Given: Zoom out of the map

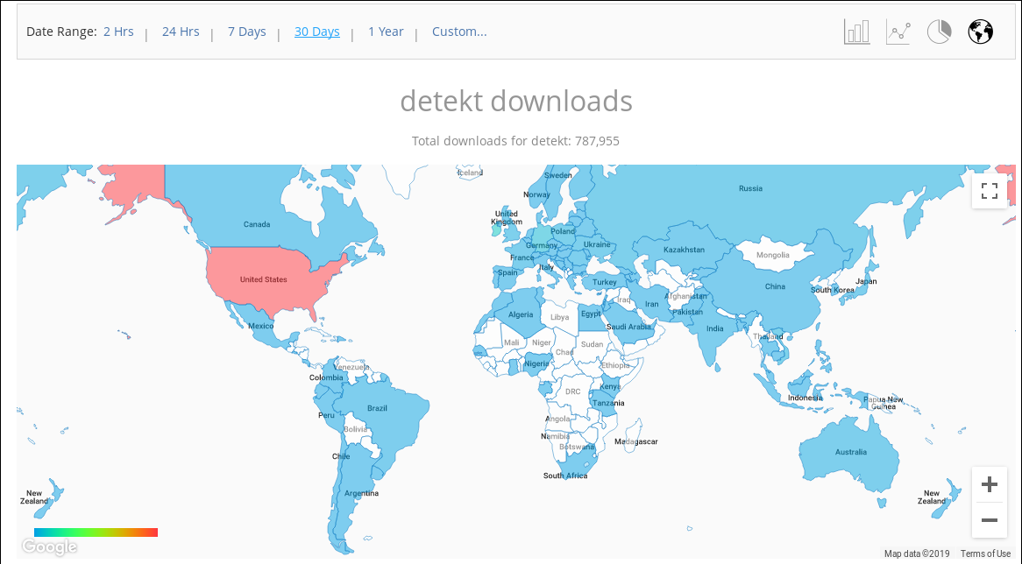Looking at the screenshot, I should click(x=990, y=520).
